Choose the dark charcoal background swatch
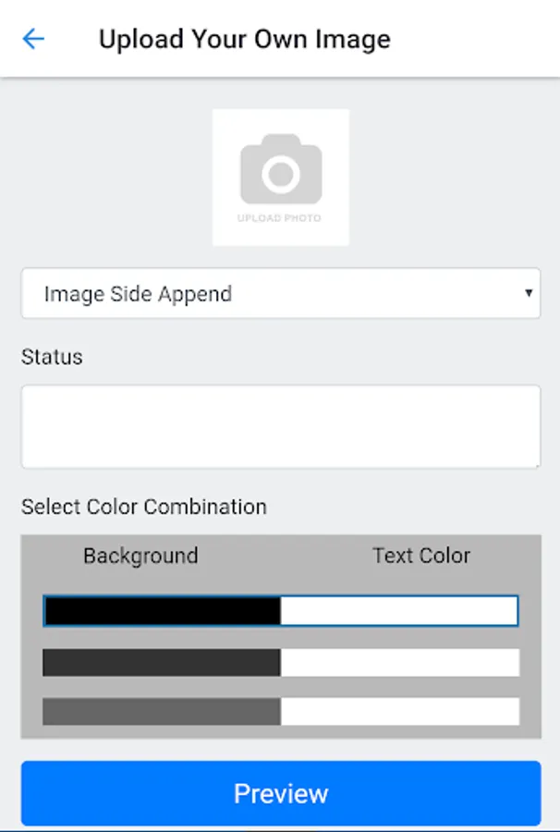The width and height of the screenshot is (560, 832). (x=163, y=662)
